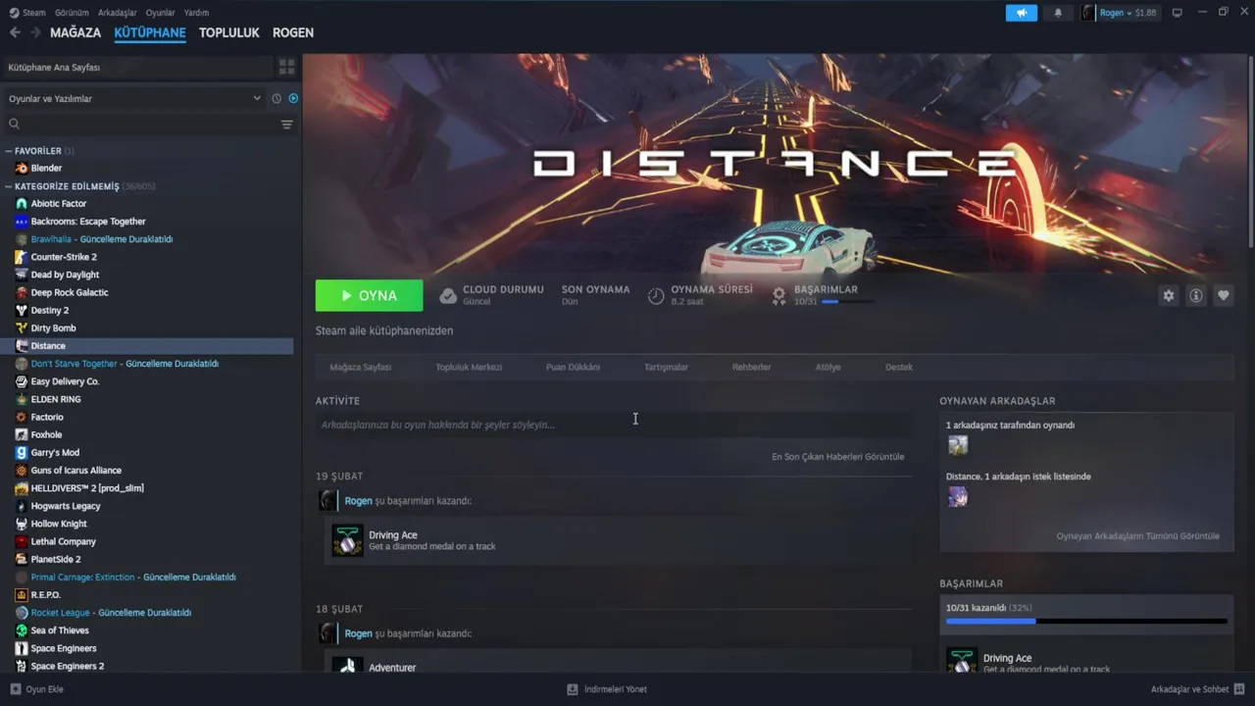The image size is (1255, 706).
Task: Click the playtime clock icon
Action: [x=656, y=295]
